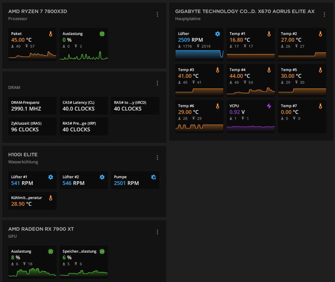Image resolution: width=335 pixels, height=282 pixels.
Task: Click the 541 RPM Lüfter #1 value
Action: click(x=22, y=183)
